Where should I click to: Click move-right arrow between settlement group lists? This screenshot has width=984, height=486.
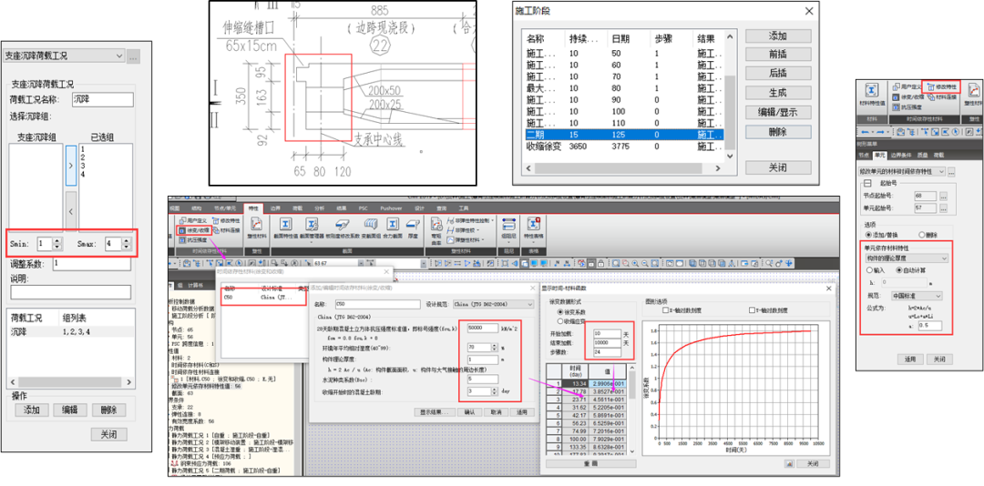[x=71, y=165]
